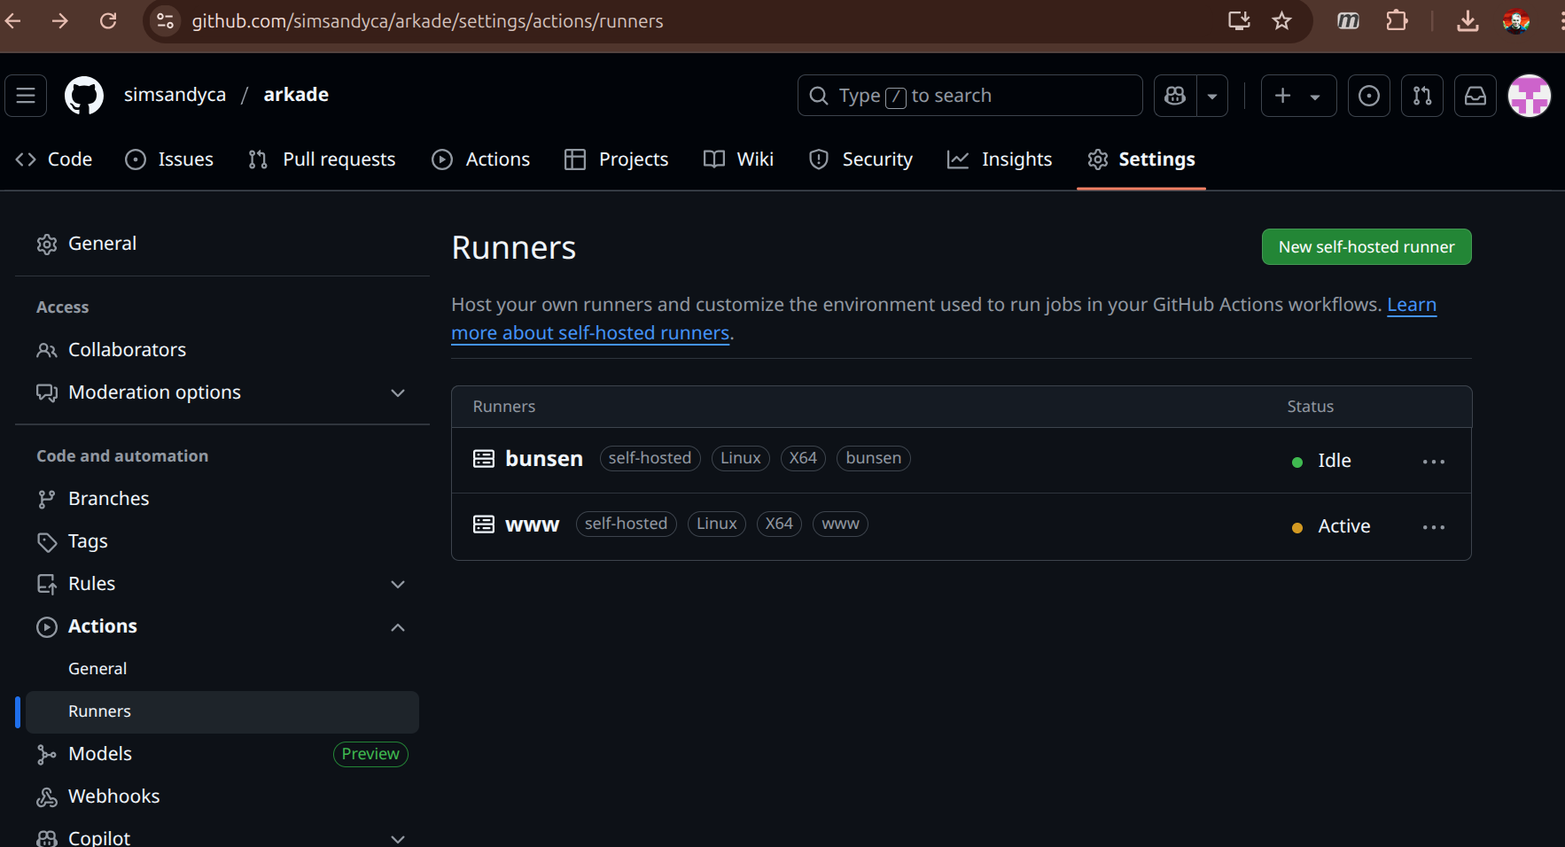Open Models settings
This screenshot has height=847, width=1565.
(222, 754)
